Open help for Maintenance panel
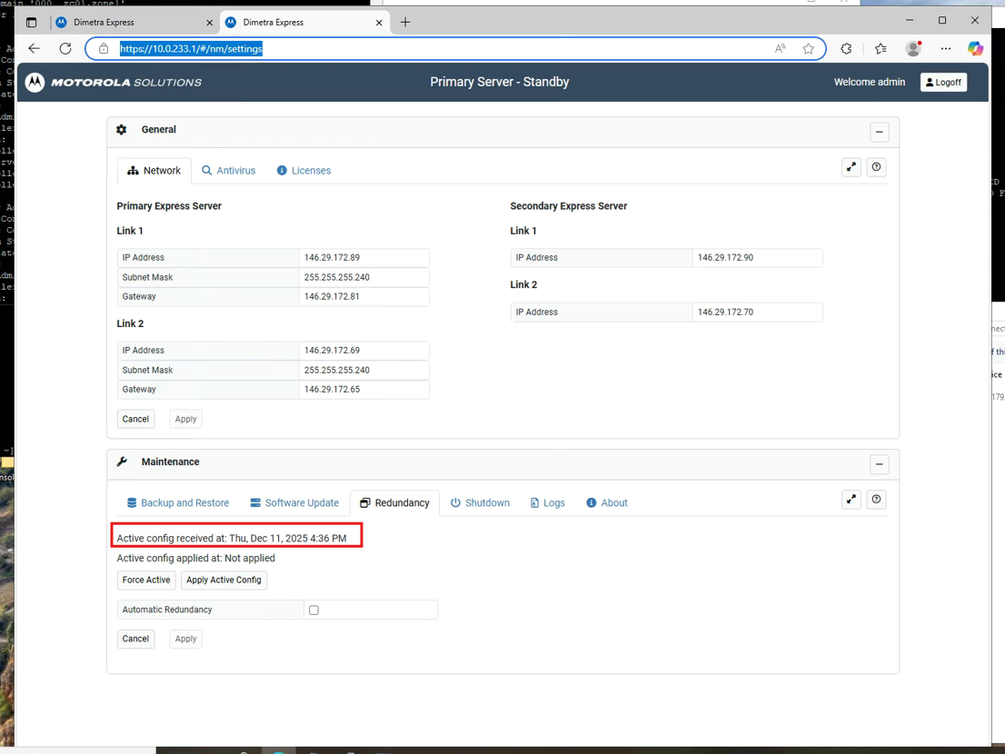1005x754 pixels. tap(876, 500)
